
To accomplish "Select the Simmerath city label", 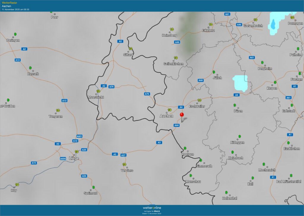I will [204, 166].
